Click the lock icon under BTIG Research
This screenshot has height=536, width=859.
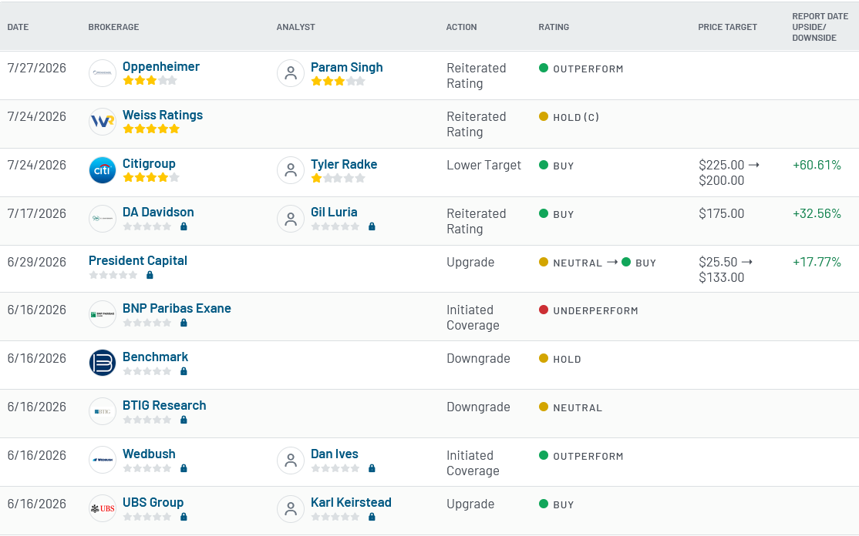point(184,420)
